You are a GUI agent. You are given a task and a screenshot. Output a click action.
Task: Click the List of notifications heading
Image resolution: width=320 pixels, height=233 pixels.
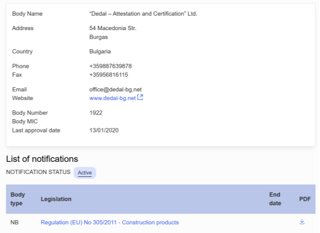(42, 159)
